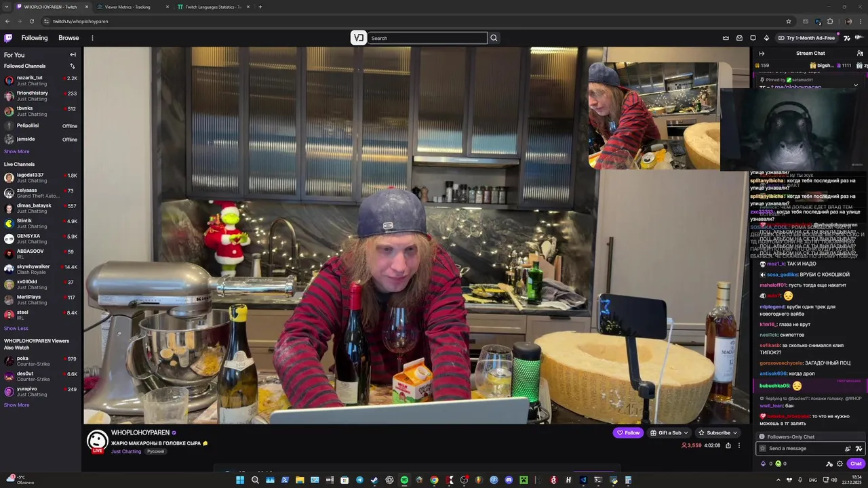Reload the page in browser
Image resolution: width=868 pixels, height=488 pixels.
[32, 21]
